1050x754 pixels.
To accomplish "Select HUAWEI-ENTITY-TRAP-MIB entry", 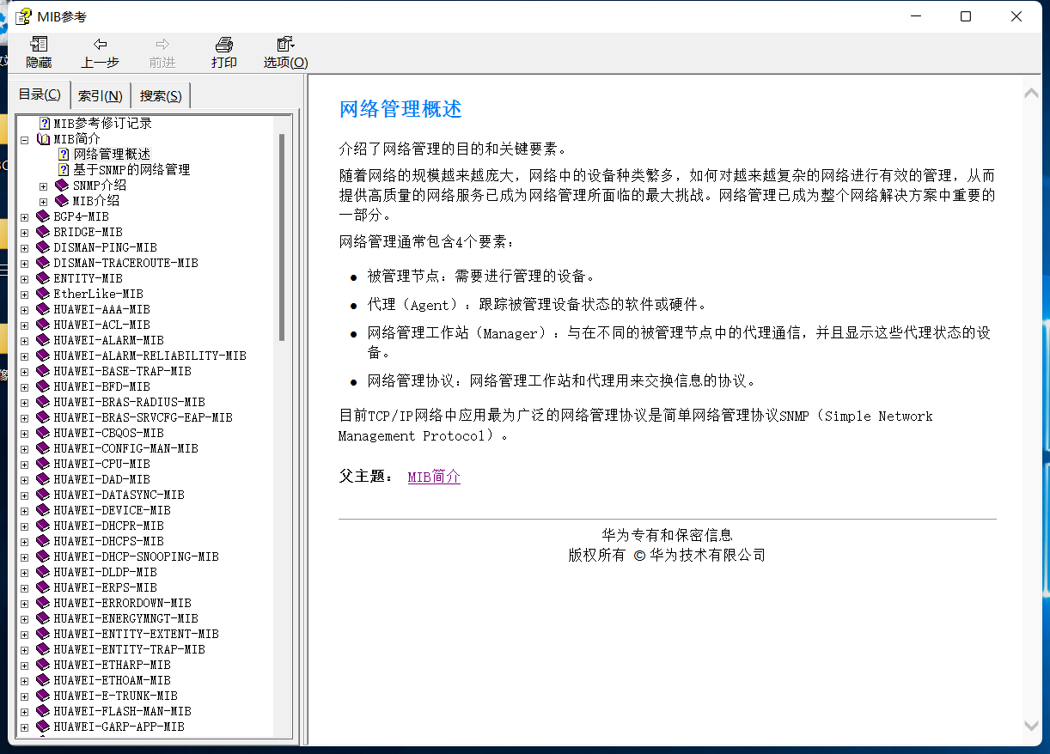I will (x=129, y=649).
